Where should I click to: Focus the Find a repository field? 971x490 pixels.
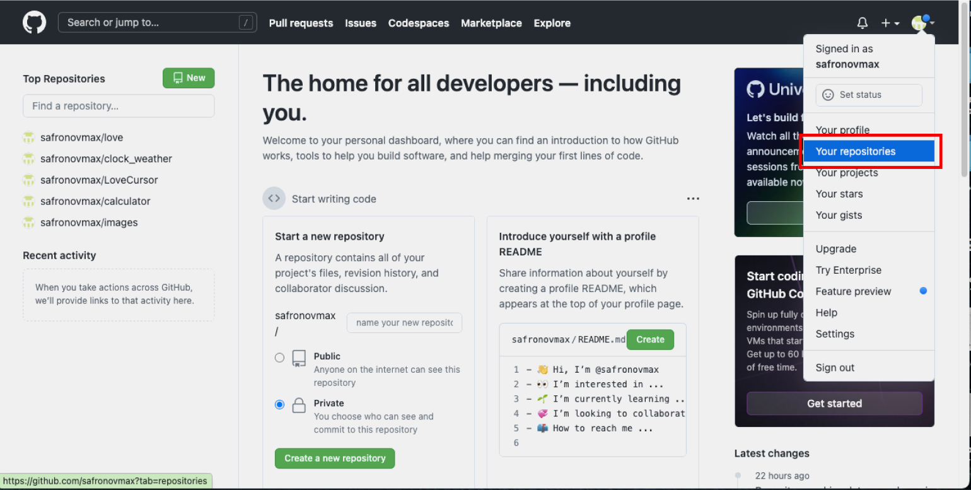119,106
